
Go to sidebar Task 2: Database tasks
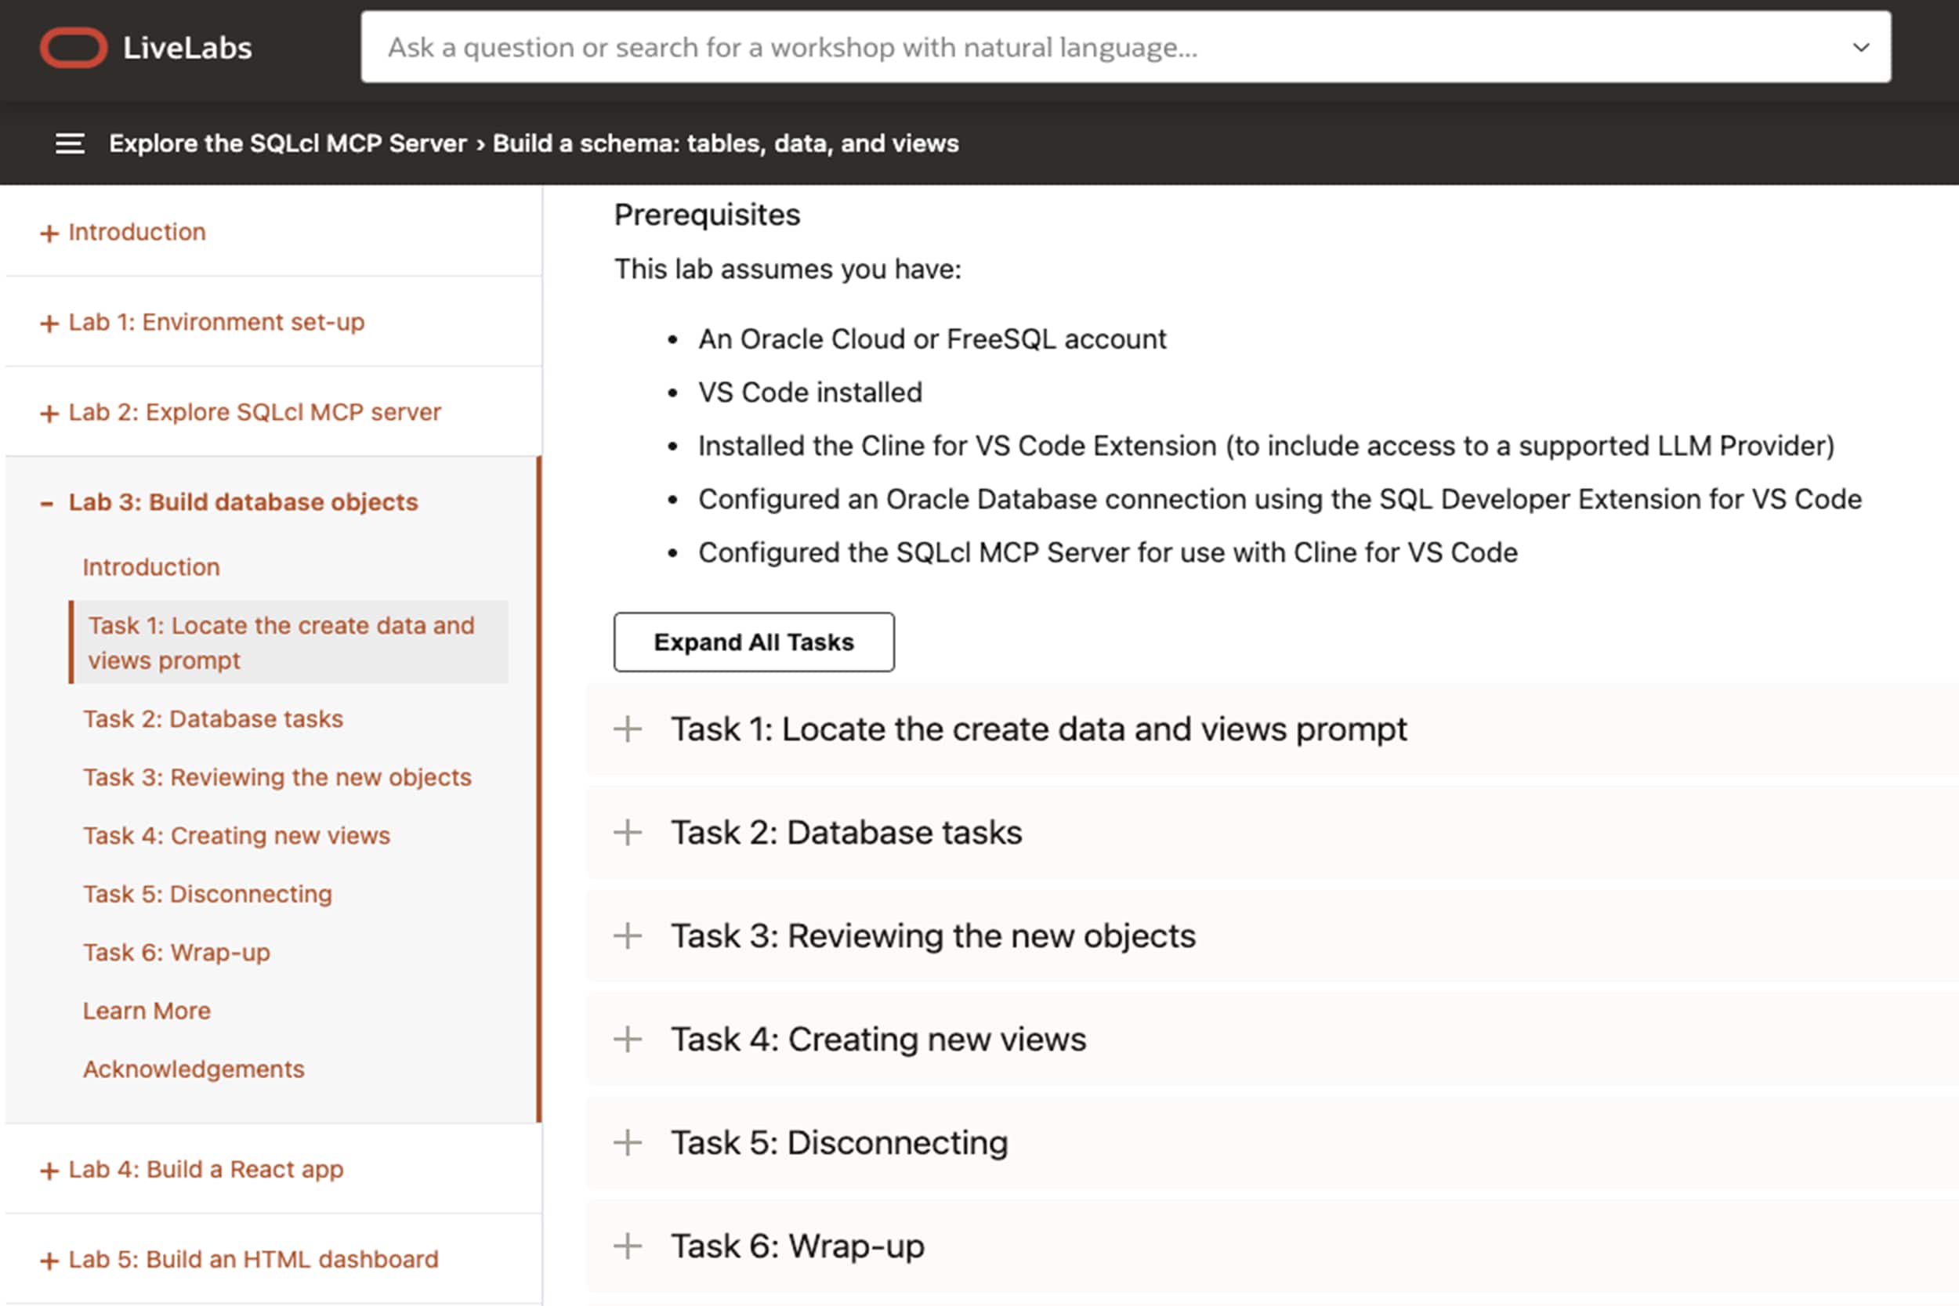click(x=213, y=718)
